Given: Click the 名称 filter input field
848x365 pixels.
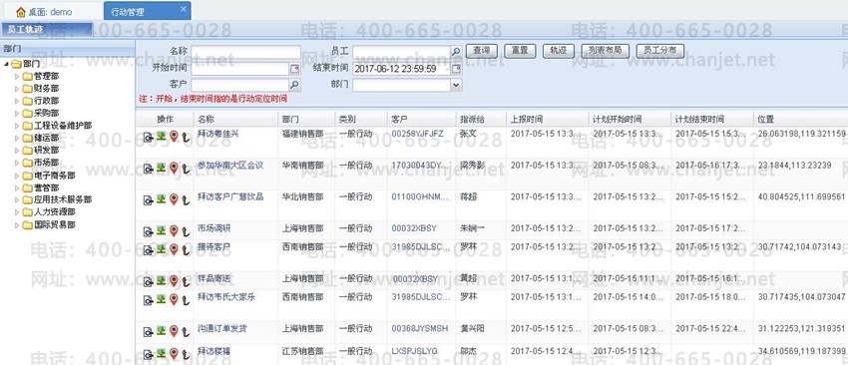Looking at the screenshot, I should (x=245, y=52).
